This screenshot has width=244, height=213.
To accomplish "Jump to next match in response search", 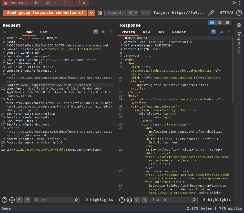I will [x=145, y=200].
